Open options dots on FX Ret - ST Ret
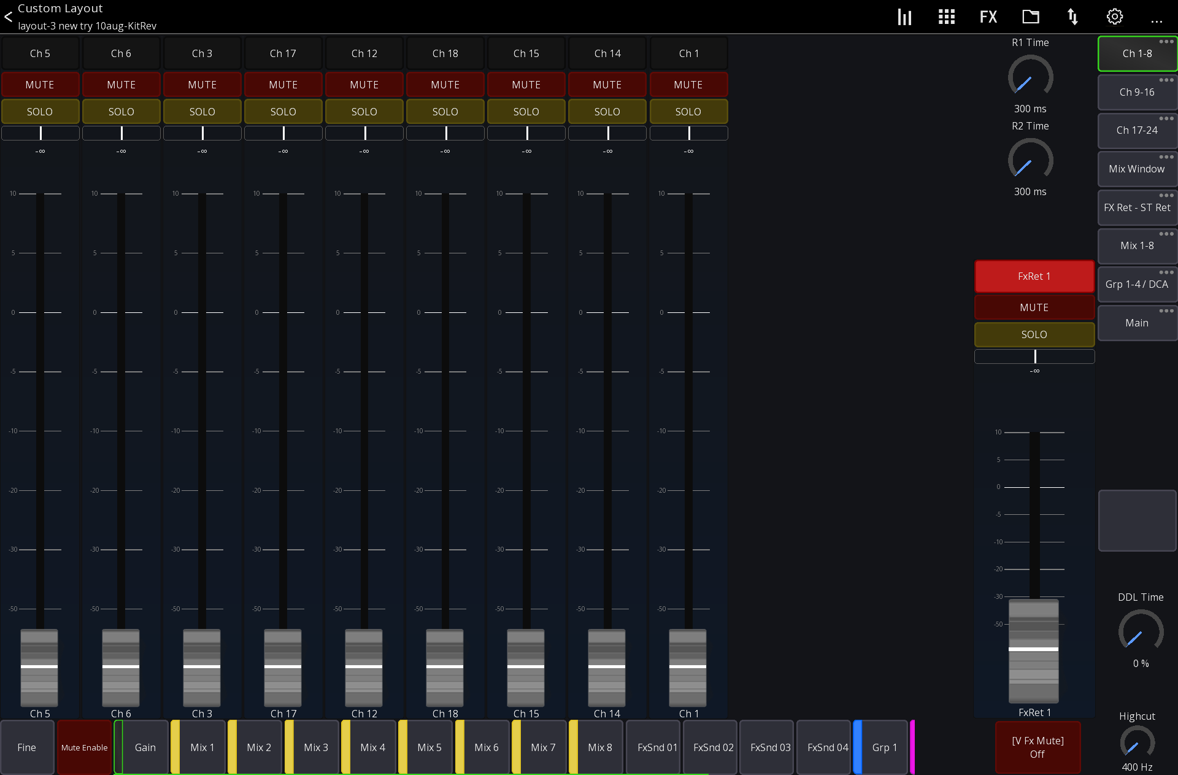 point(1166,196)
